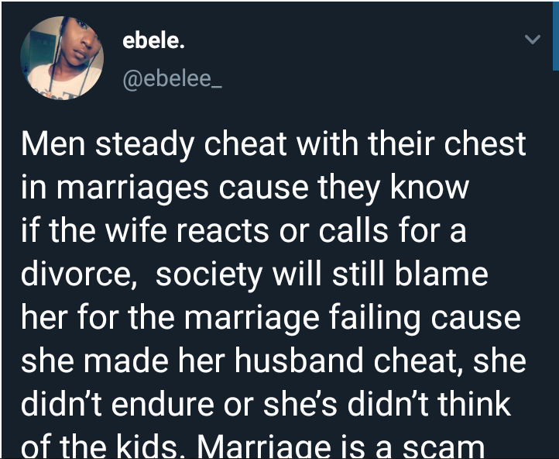This screenshot has width=559, height=459.
Task: Click the word 'know' in the second line
Action: pyautogui.click(x=430, y=188)
